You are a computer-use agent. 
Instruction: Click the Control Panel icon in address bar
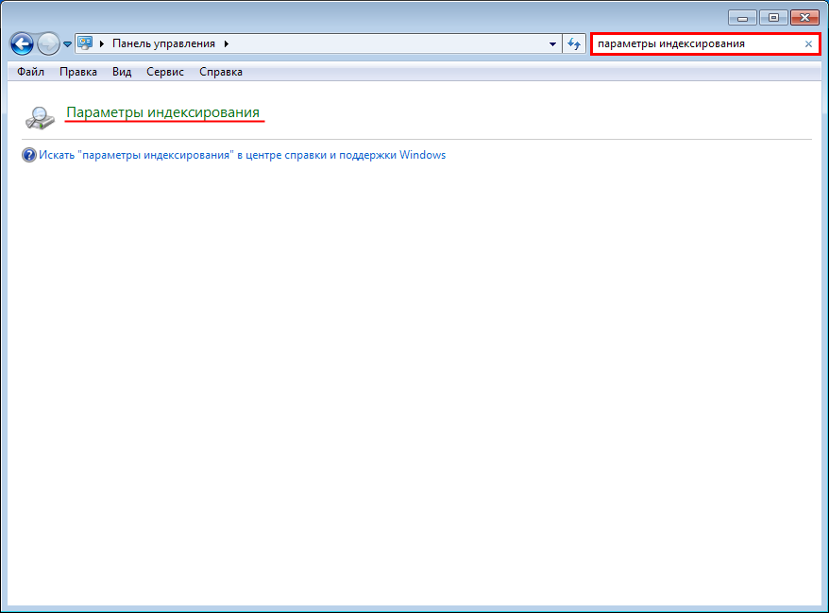(85, 43)
